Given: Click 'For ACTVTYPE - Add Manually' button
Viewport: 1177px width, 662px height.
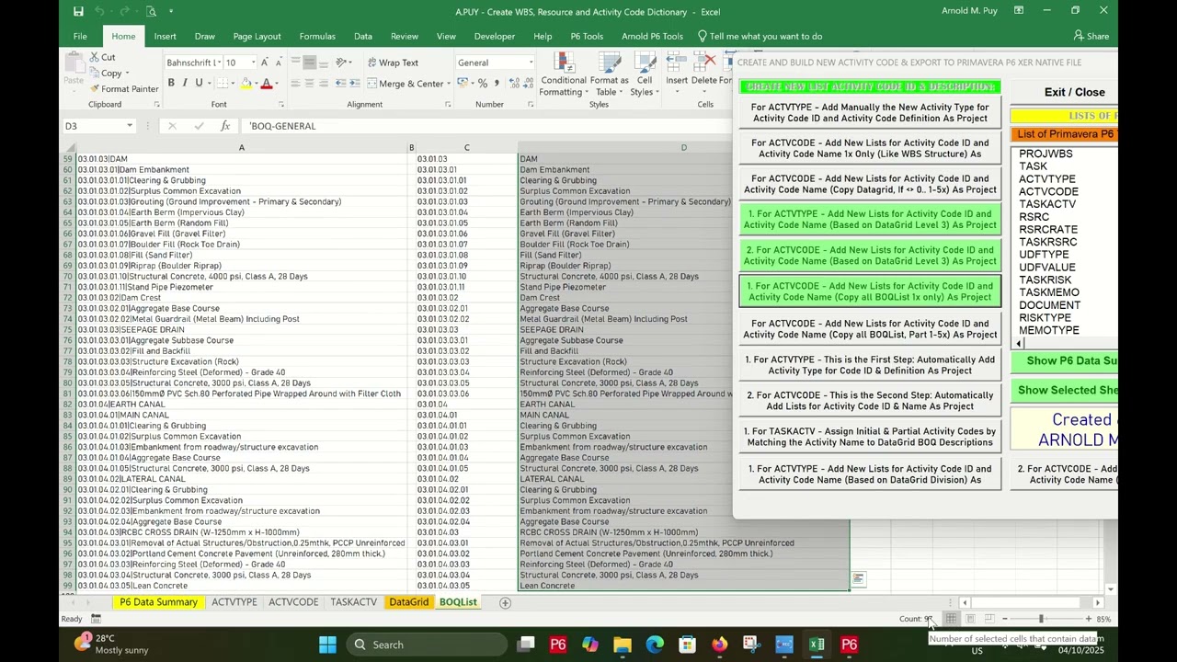Looking at the screenshot, I should (x=870, y=113).
